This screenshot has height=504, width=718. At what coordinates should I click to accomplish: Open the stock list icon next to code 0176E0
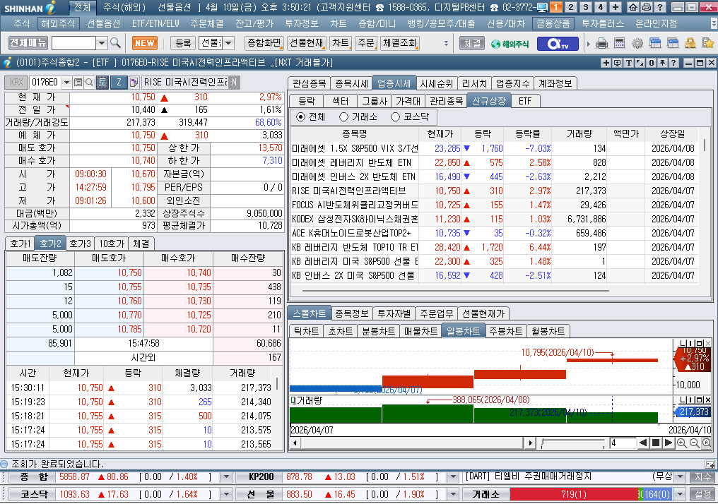click(x=78, y=83)
